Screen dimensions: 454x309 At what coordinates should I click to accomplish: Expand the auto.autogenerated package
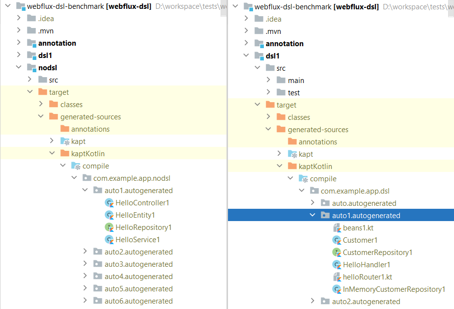[x=312, y=203]
